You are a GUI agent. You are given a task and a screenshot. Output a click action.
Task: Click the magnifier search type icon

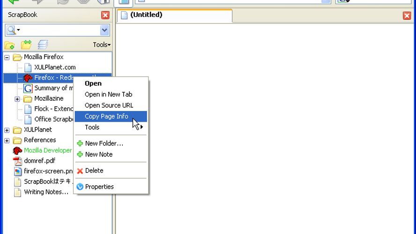click(11, 30)
